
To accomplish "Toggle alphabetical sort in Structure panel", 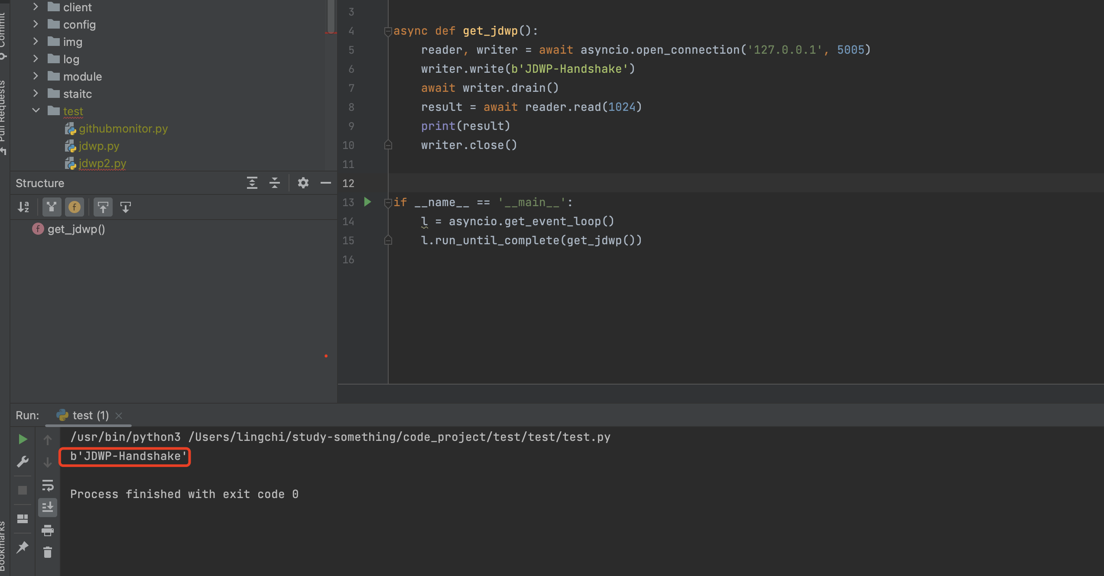I will 24,207.
